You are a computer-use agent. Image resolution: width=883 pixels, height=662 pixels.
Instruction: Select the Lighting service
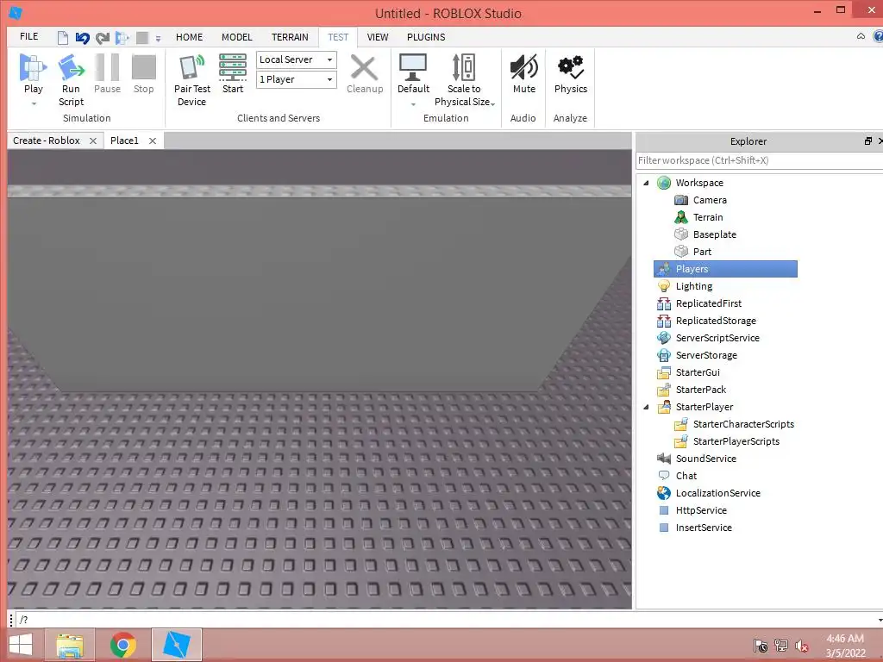point(694,286)
